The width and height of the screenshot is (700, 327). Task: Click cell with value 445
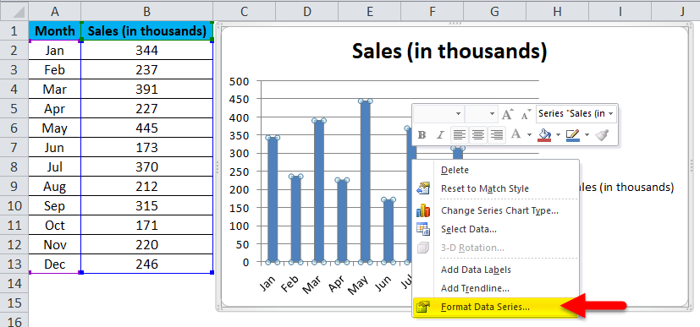pos(147,128)
